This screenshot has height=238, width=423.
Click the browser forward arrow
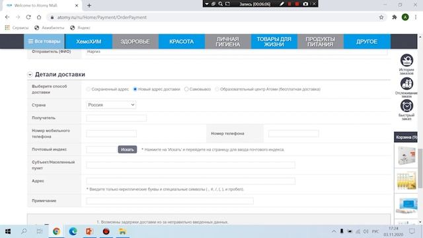click(18, 17)
